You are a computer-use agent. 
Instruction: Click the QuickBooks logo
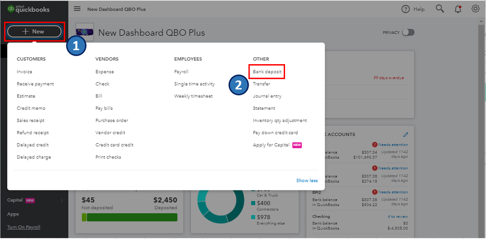click(28, 9)
